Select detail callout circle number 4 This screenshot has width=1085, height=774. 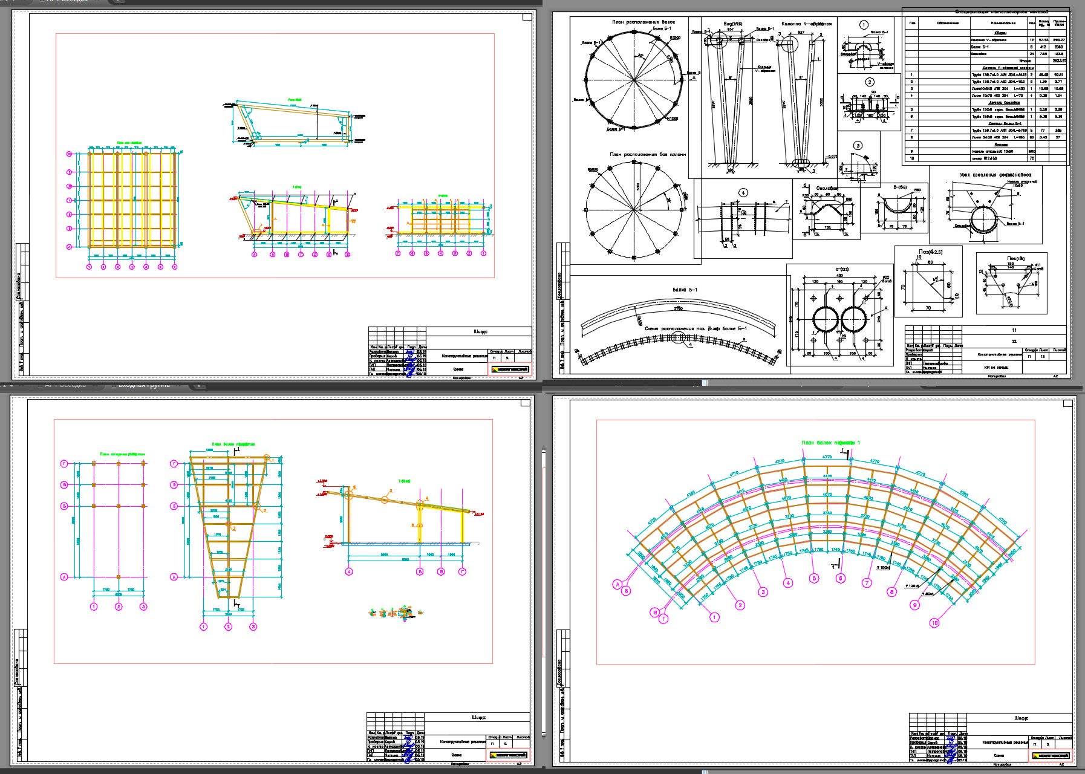point(743,193)
